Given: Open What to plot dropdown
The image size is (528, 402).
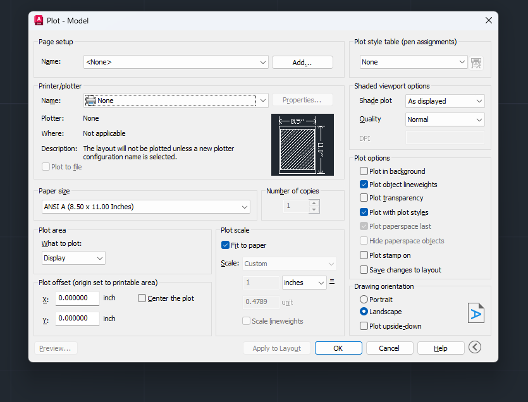Looking at the screenshot, I should pyautogui.click(x=73, y=258).
